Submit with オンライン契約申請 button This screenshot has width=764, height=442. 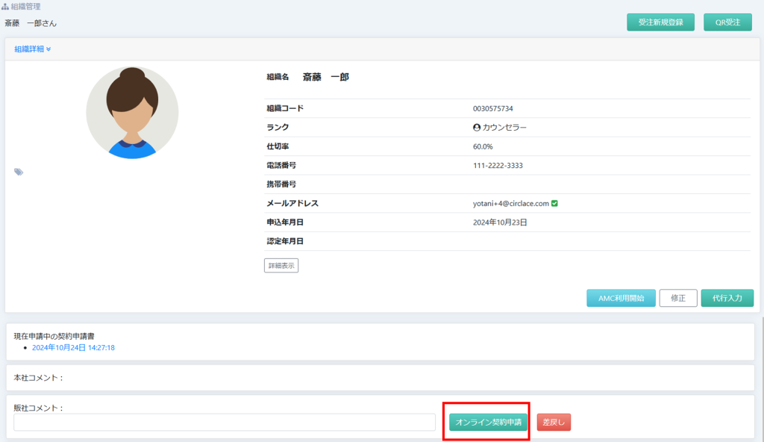click(x=488, y=422)
